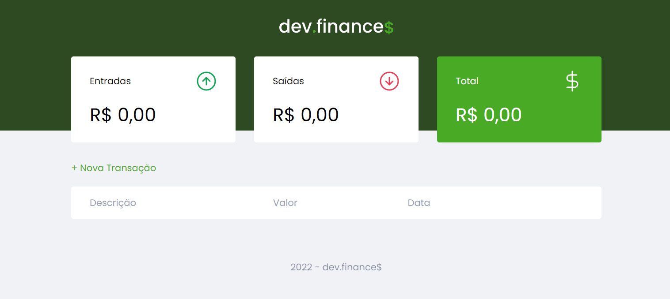Click the dev.finance$ text in the footer
Image resolution: width=670 pixels, height=299 pixels.
[x=352, y=267]
